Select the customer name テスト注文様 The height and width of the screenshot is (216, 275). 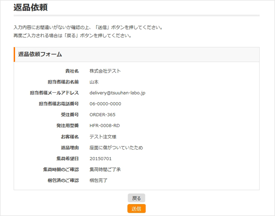102,137
